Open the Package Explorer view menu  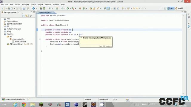click(x=34, y=15)
